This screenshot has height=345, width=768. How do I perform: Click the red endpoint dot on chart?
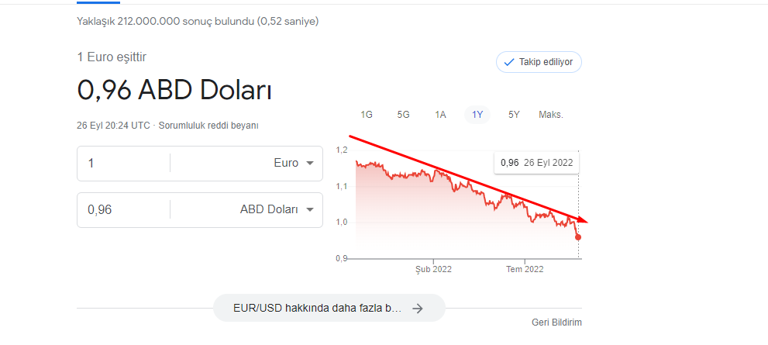pos(578,237)
